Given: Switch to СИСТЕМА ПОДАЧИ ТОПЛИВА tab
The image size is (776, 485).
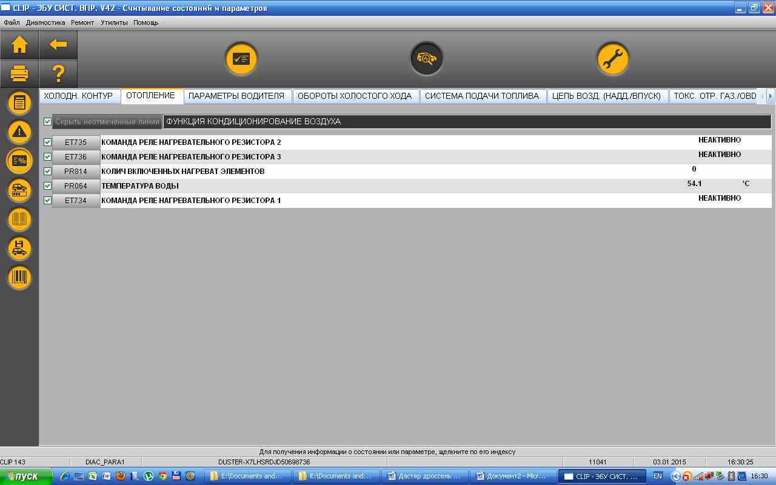Looking at the screenshot, I should (x=481, y=96).
